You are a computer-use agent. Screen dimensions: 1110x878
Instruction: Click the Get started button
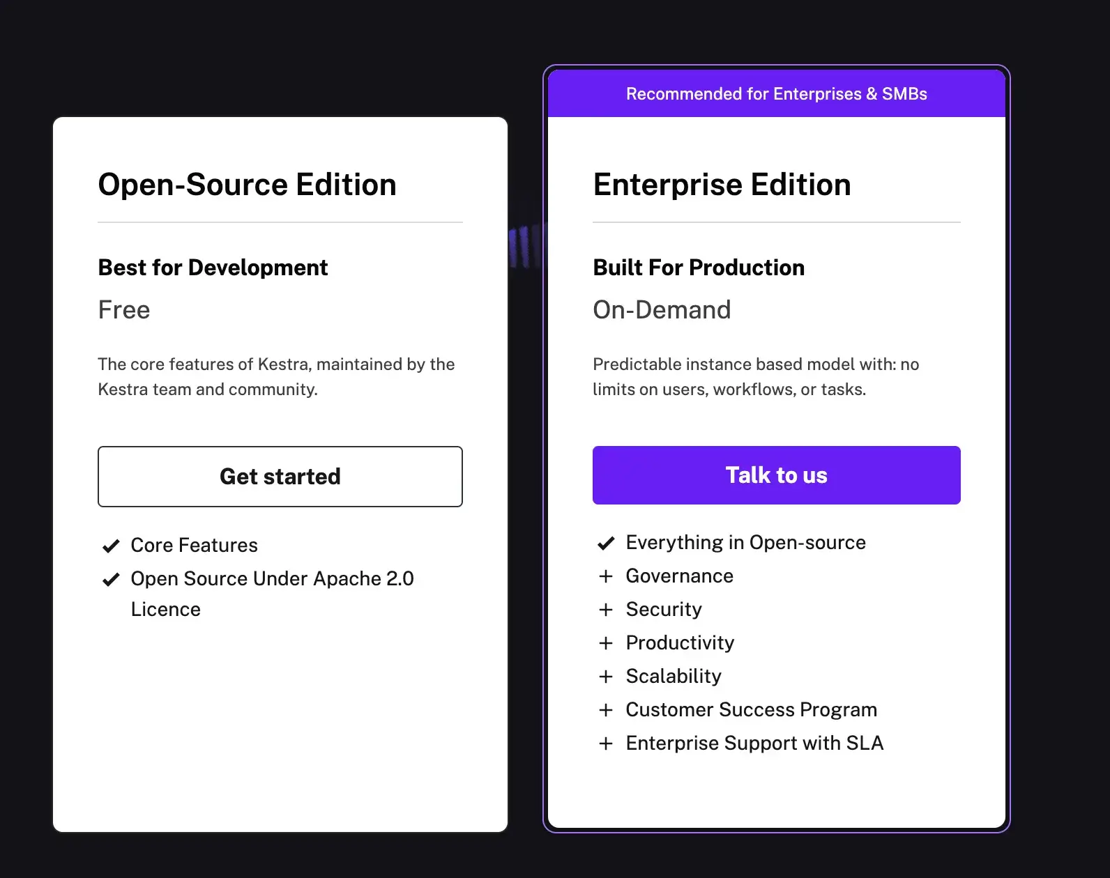point(280,477)
